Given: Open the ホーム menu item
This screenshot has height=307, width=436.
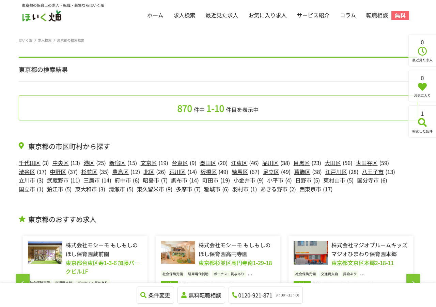Looking at the screenshot, I should coord(155,15).
